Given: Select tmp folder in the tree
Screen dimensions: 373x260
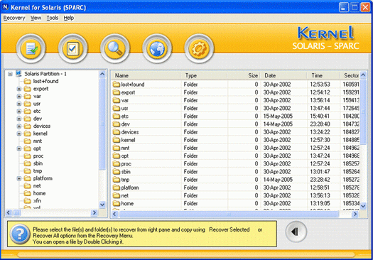Looking at the screenshot, I should (x=38, y=171).
